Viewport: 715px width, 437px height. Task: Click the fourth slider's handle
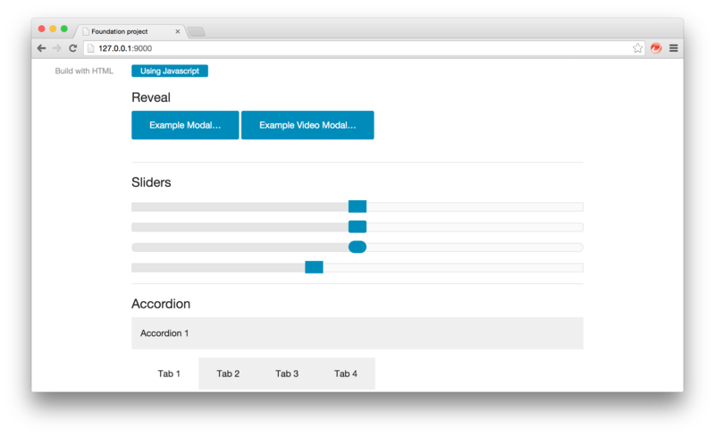click(315, 267)
